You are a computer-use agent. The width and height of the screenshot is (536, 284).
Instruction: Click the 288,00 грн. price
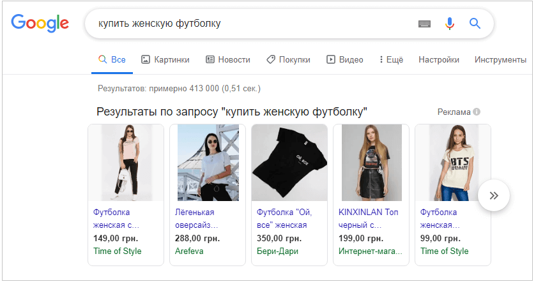coord(197,238)
